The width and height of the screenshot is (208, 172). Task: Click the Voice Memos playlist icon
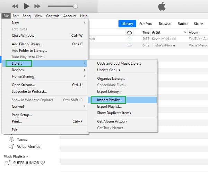point(11,146)
